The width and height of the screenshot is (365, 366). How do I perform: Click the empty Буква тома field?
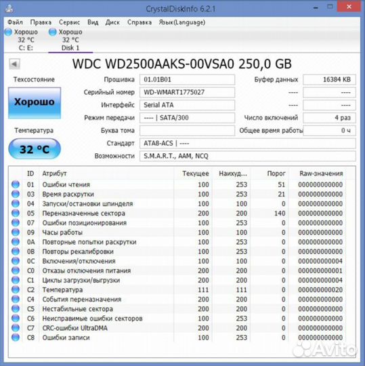coord(187,131)
